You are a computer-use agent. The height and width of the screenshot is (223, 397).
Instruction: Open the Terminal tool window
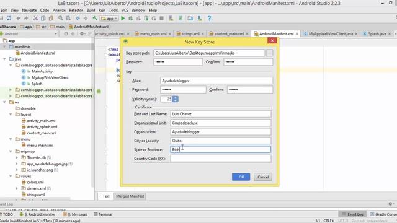pyautogui.click(x=103, y=214)
